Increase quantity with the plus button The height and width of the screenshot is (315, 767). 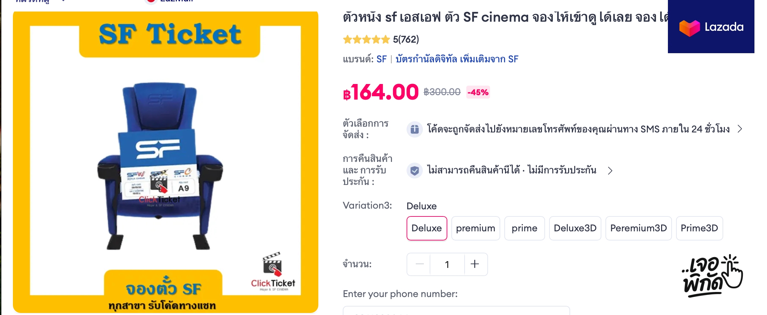click(475, 264)
